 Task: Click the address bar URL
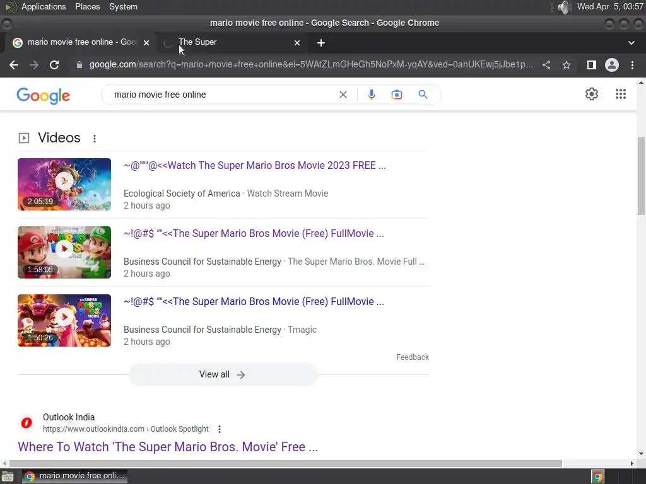point(312,65)
